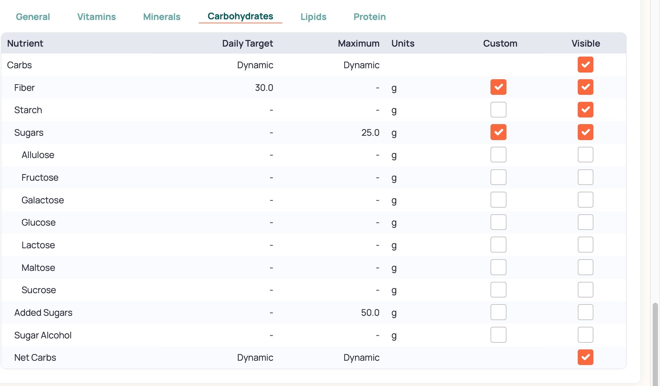Click the Sugars maximum value 25.0

370,132
